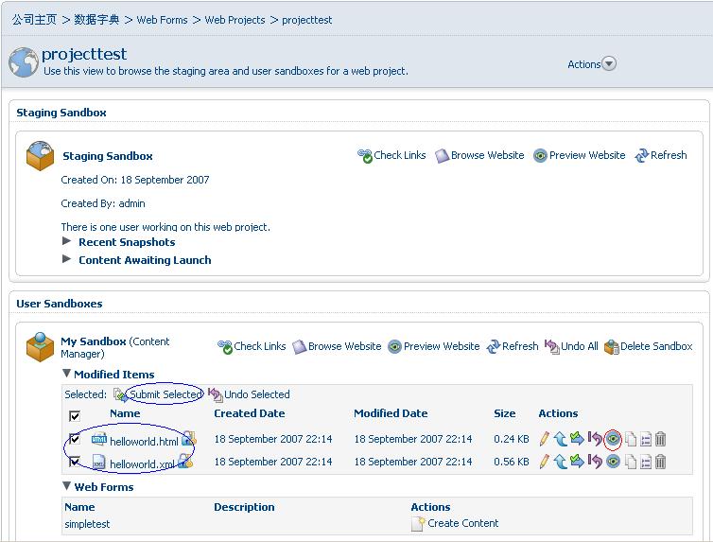Click Undo All in My Sandbox
Screen dimensions: 713x542
coord(571,346)
